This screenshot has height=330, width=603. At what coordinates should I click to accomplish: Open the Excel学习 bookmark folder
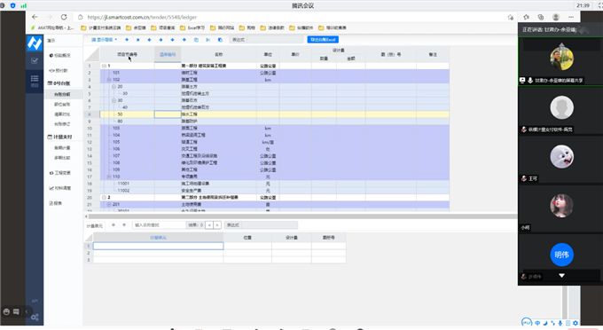click(192, 27)
